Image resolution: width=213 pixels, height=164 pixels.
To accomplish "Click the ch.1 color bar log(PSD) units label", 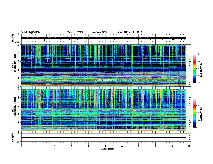I will pyautogui.click(x=201, y=70).
